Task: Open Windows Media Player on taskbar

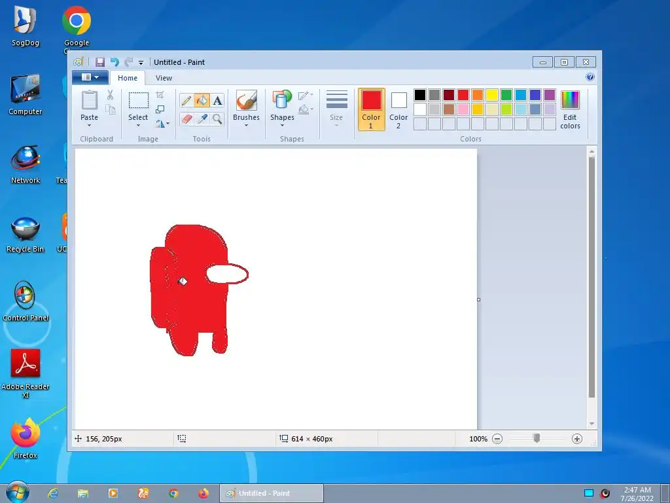Action: coord(113,493)
